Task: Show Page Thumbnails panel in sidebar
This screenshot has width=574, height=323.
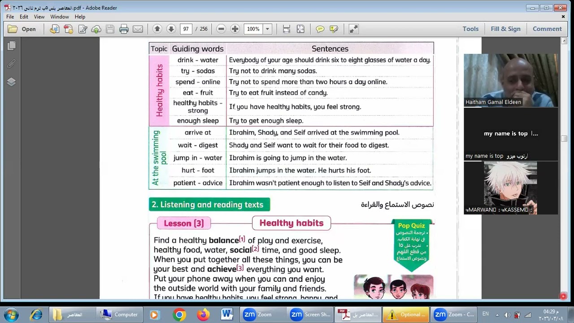Action: 12,46
